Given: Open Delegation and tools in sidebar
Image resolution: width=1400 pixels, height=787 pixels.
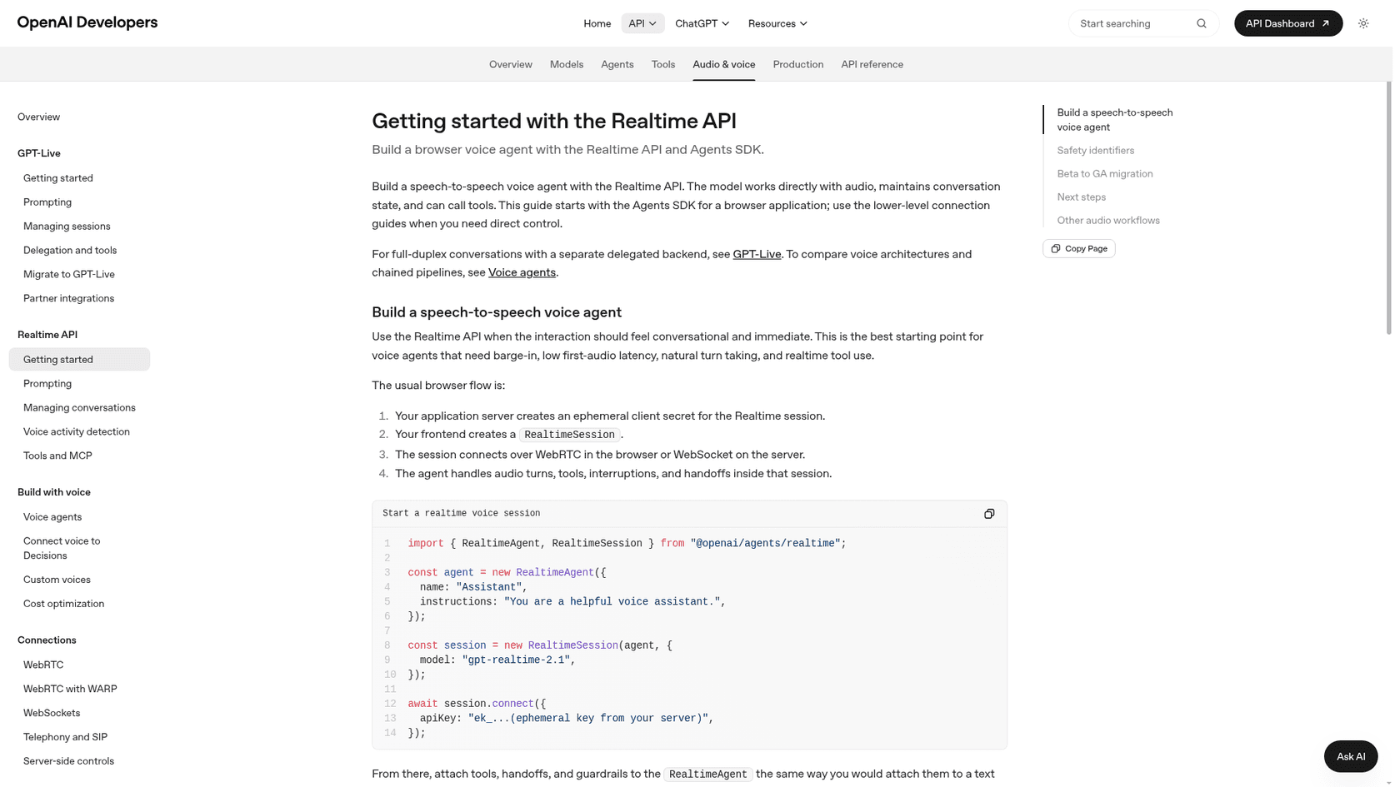Looking at the screenshot, I should 70,250.
